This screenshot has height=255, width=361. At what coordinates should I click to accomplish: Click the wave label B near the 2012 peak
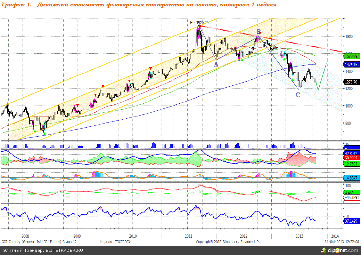pos(258,31)
